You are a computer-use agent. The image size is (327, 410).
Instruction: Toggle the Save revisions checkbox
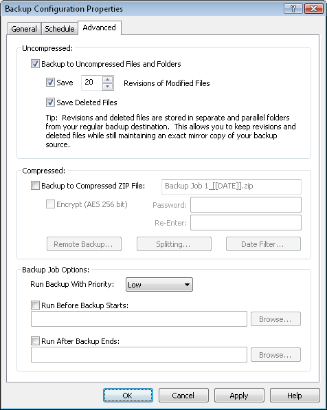pyautogui.click(x=50, y=83)
